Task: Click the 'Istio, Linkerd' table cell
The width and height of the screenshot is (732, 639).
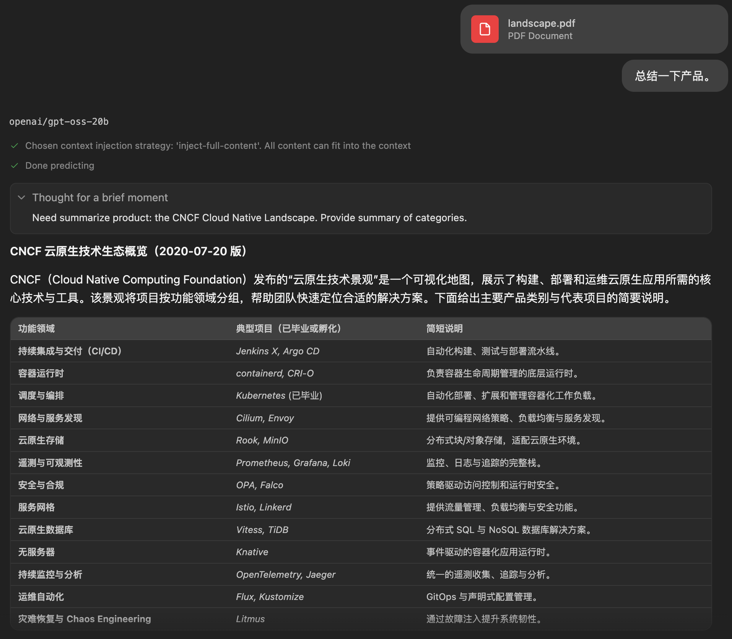Action: pos(264,507)
